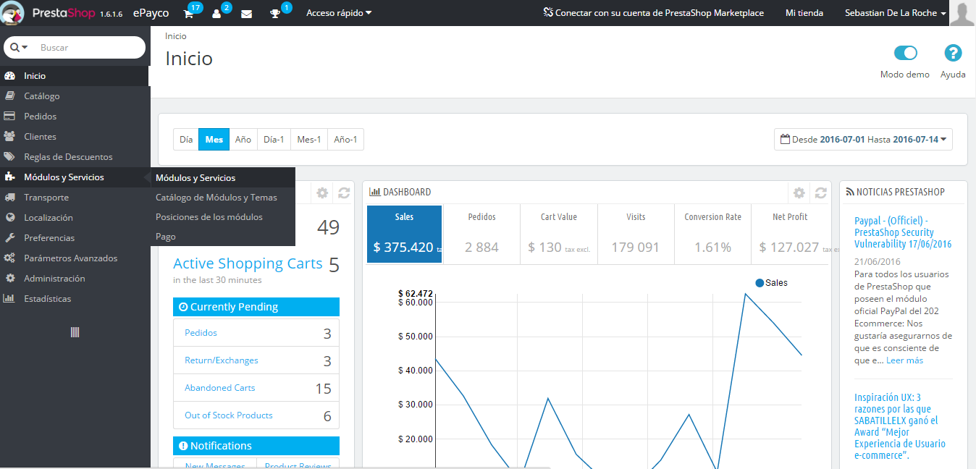Viewport: 976px width, 469px height.
Task: Open the trophy merchant progress icon
Action: tap(275, 14)
